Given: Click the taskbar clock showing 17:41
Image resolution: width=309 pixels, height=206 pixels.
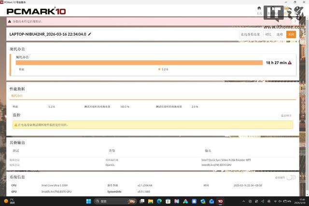Looking at the screenshot, I should click(300, 201).
